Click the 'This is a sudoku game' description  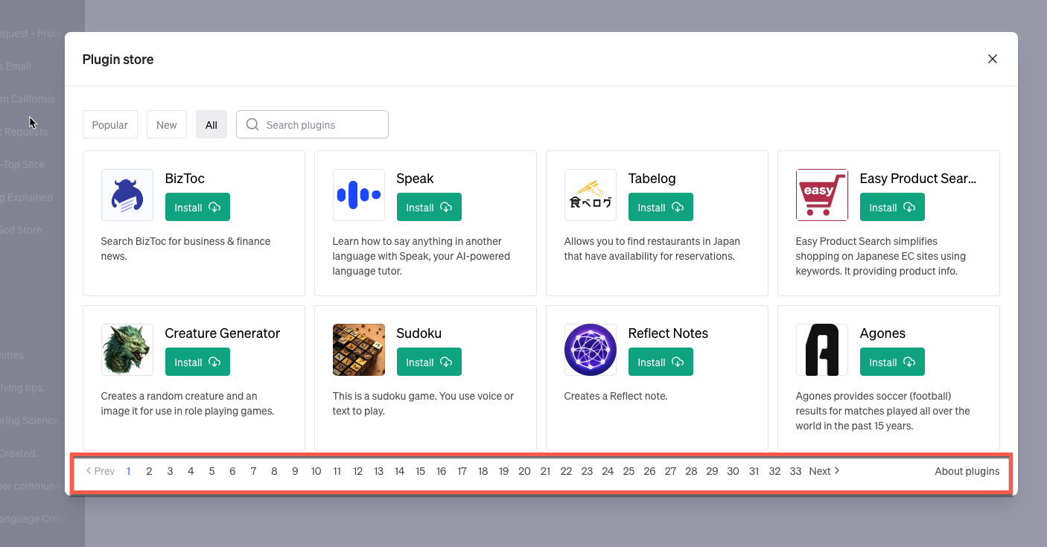(423, 403)
